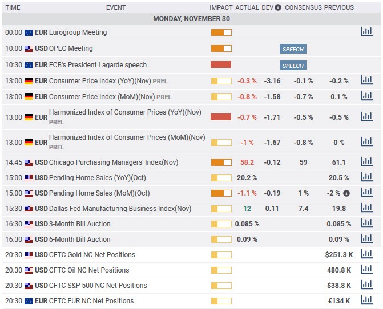The height and width of the screenshot is (309, 383).
Task: Open Chicago Purchasing Managers' Index(Nov) event
Action: point(114,162)
